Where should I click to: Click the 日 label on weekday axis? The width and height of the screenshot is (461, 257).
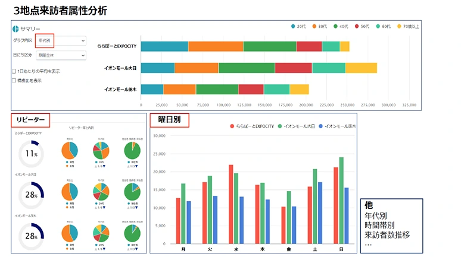tap(341, 249)
